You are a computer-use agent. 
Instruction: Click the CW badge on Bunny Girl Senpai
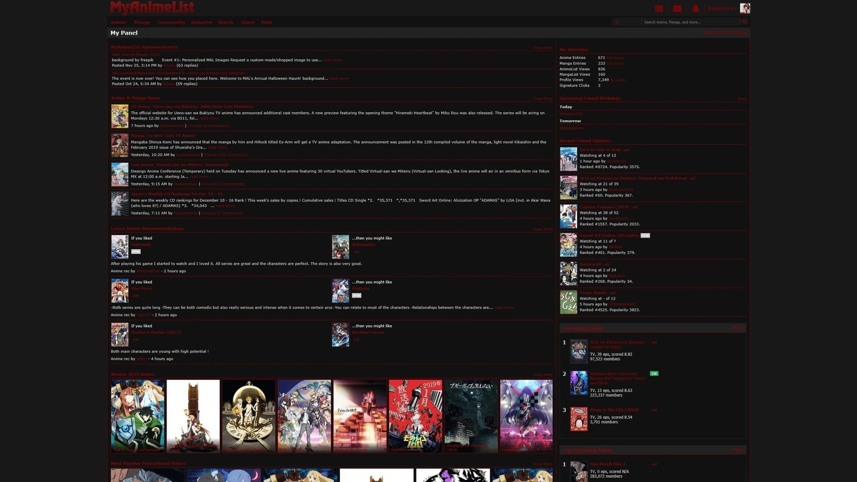(654, 374)
